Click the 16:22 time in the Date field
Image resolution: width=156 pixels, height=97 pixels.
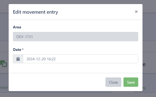point(51,59)
